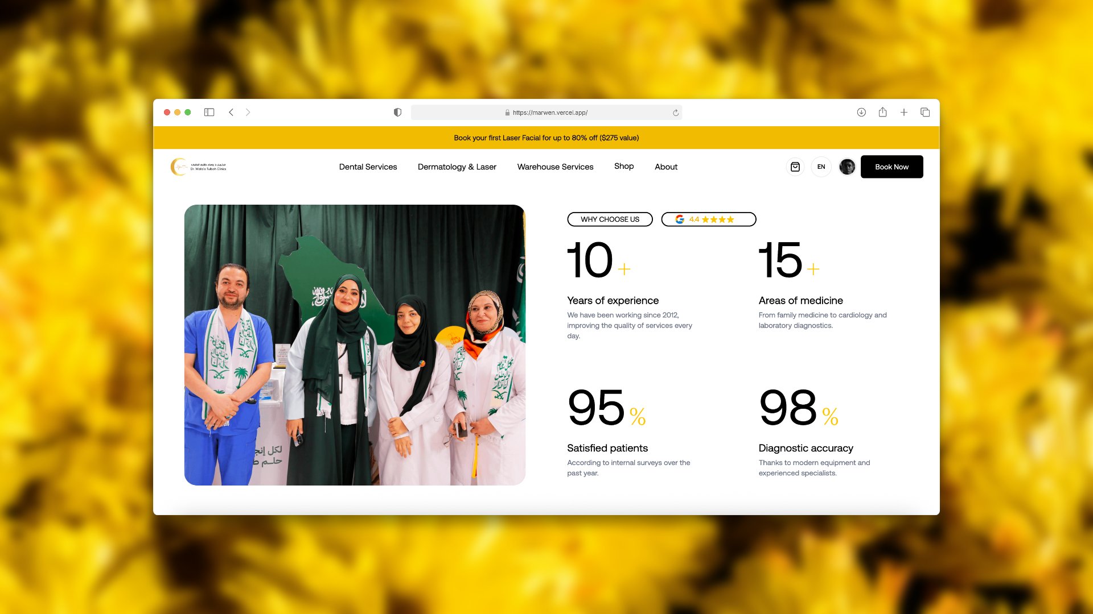Open the share sheet icon
The width and height of the screenshot is (1093, 614).
point(882,112)
